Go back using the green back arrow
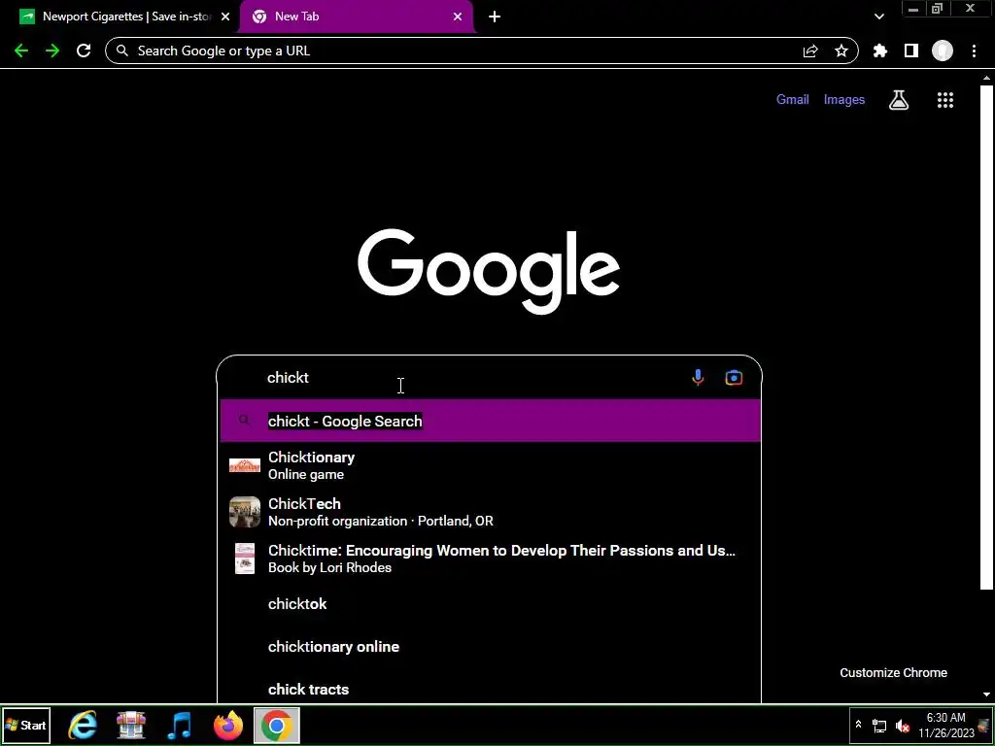Image resolution: width=995 pixels, height=746 pixels. tap(21, 51)
